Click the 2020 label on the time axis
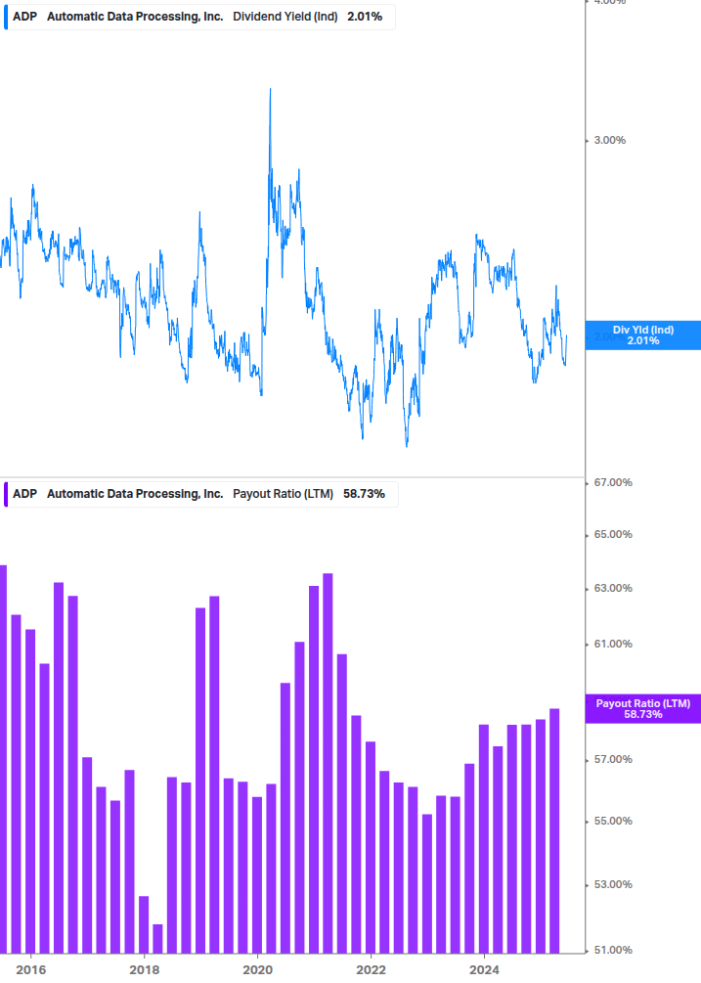 point(257,970)
